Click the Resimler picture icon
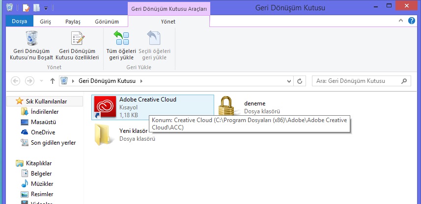This screenshot has height=204, width=421. pyautogui.click(x=25, y=194)
